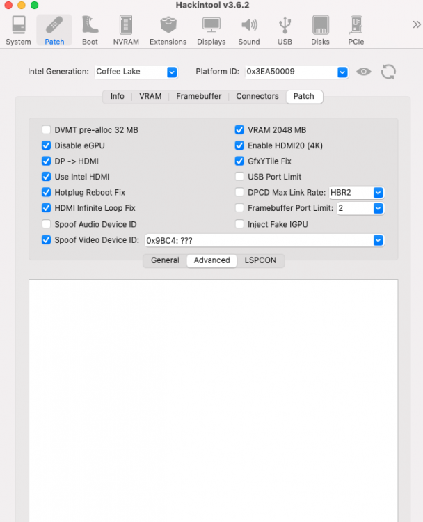This screenshot has width=423, height=522.
Task: Open the Sound toolbar icon
Action: (249, 31)
